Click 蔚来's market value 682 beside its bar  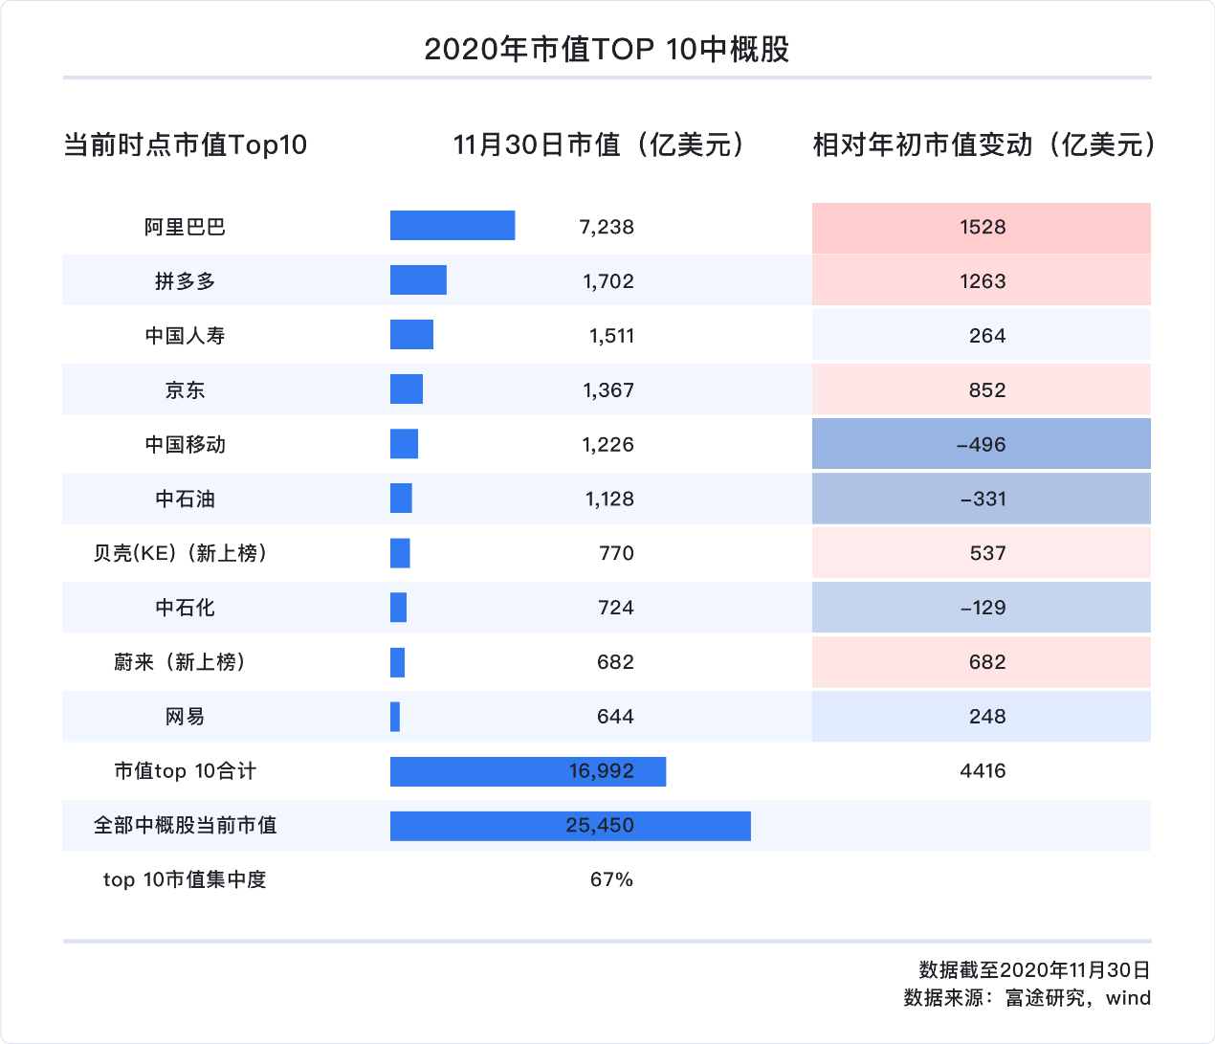(616, 662)
